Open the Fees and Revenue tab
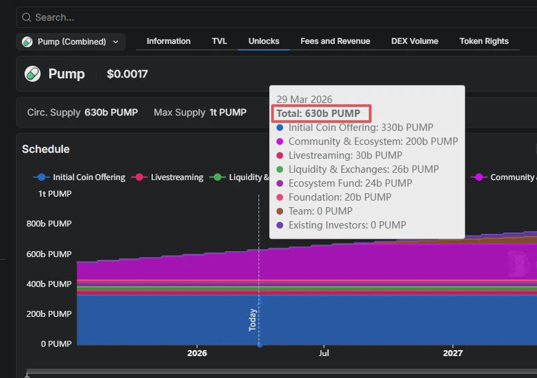This screenshot has width=537, height=378. 335,41
